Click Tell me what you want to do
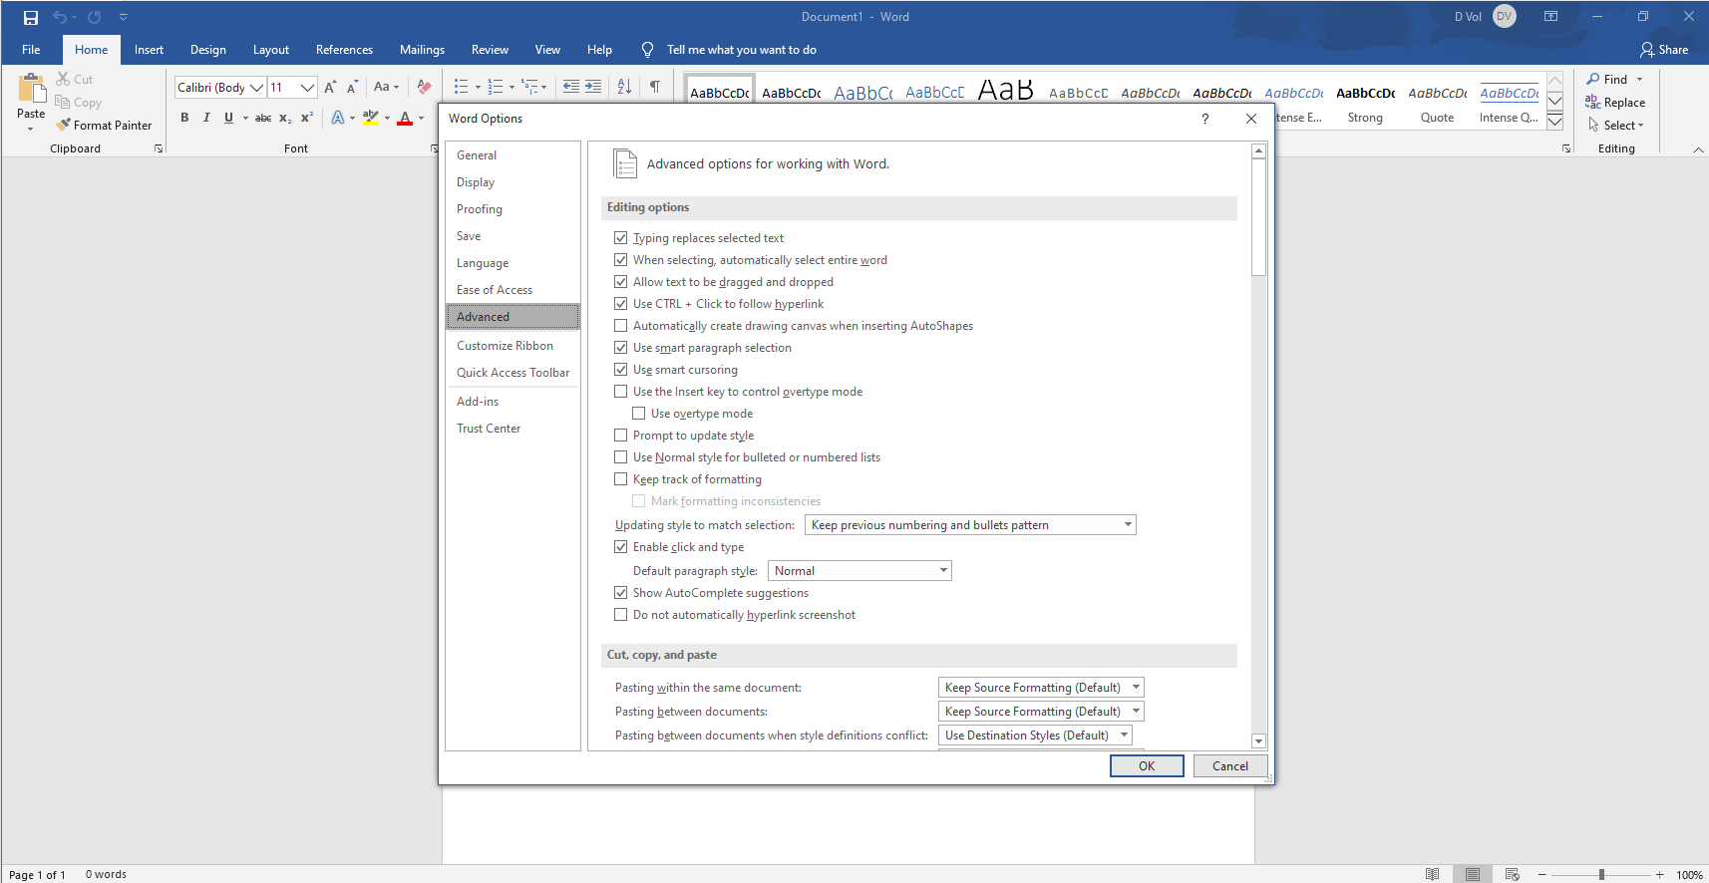The height and width of the screenshot is (883, 1709). point(741,50)
